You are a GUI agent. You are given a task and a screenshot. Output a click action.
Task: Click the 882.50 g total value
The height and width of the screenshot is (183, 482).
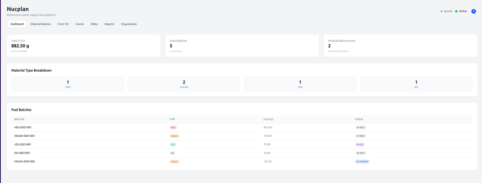(20, 46)
